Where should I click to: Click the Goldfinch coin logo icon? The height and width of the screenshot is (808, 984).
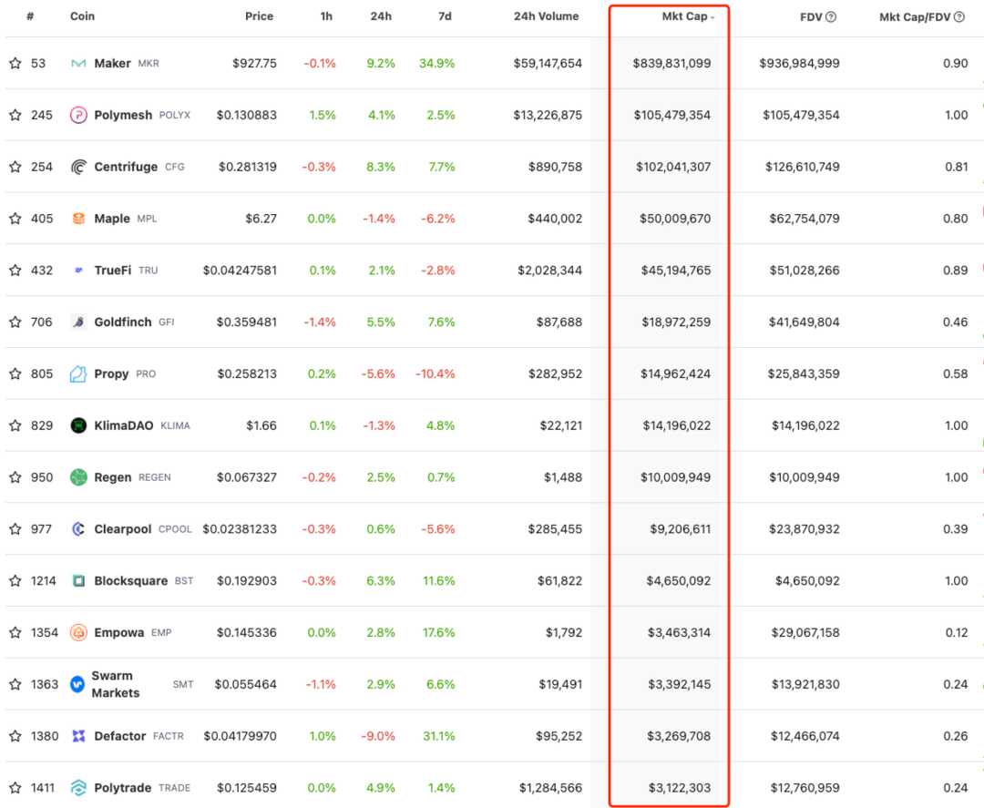point(78,322)
